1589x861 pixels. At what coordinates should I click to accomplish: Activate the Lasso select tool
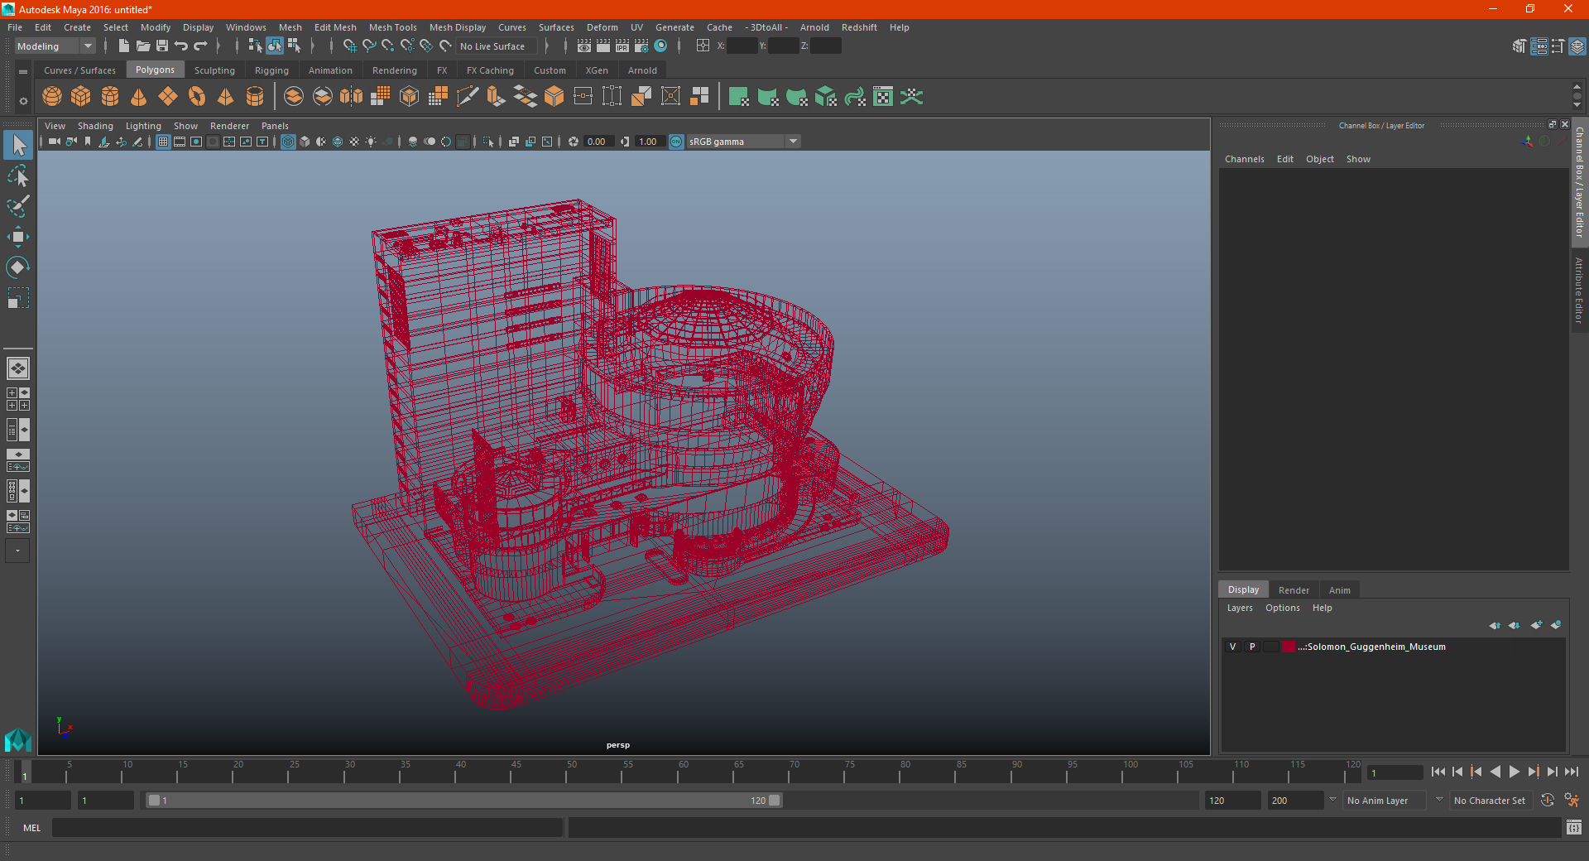click(x=18, y=176)
